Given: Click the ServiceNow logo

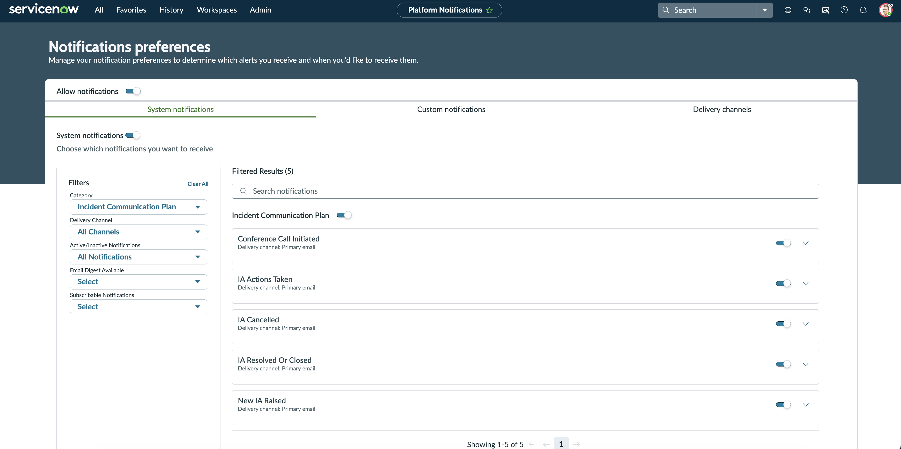Looking at the screenshot, I should point(44,9).
